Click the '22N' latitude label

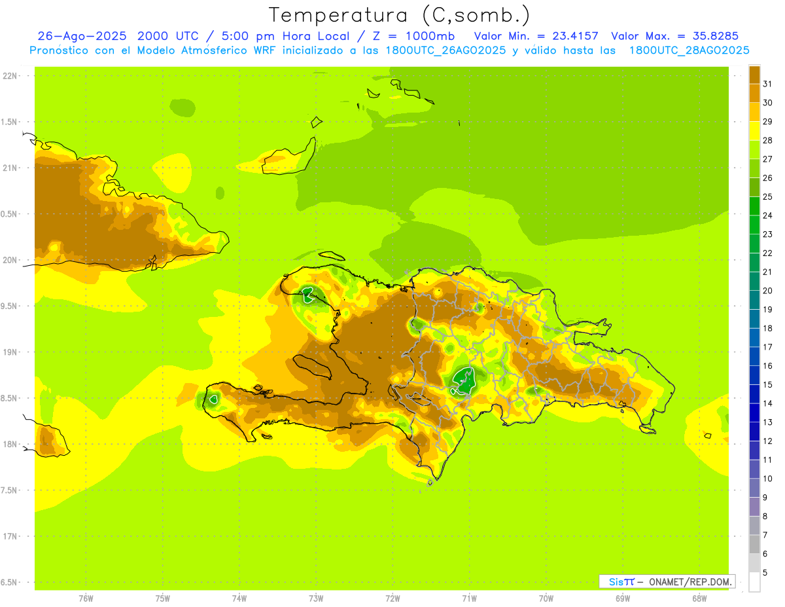pos(10,76)
